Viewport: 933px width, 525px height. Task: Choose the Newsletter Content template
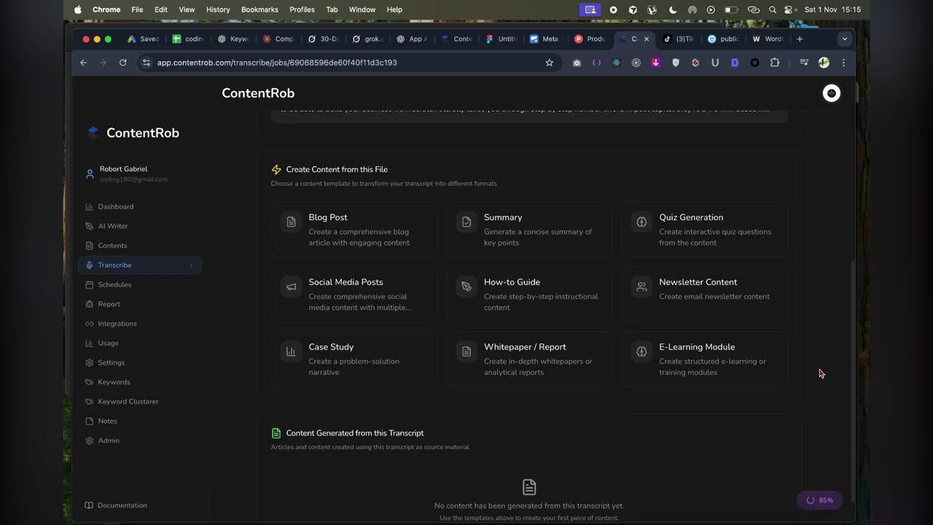click(704, 294)
